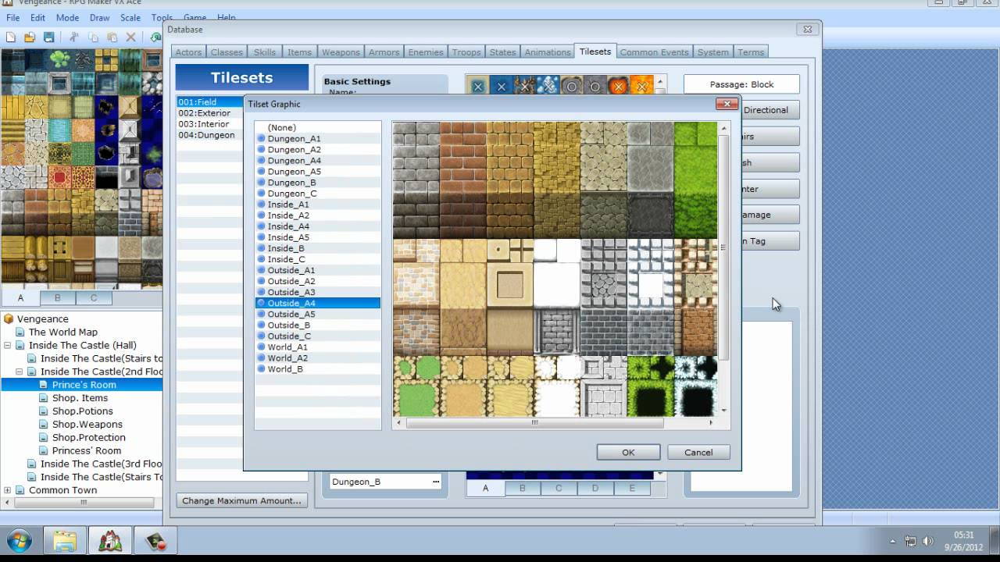
Task: Select Inside_A4 in graphic list
Action: 318,226
